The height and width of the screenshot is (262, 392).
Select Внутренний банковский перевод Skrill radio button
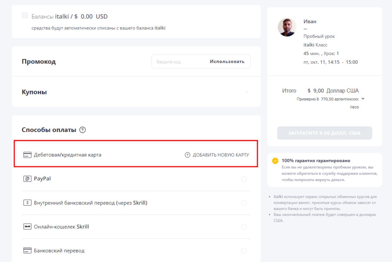click(244, 203)
